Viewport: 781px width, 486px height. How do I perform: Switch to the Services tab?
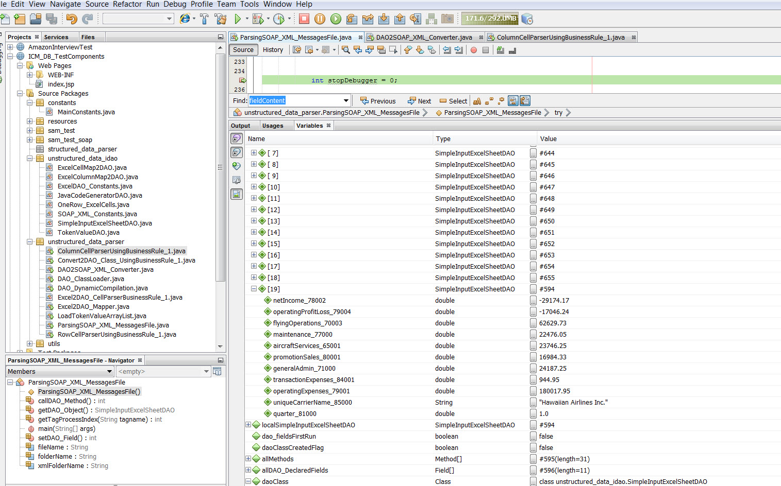click(x=56, y=37)
